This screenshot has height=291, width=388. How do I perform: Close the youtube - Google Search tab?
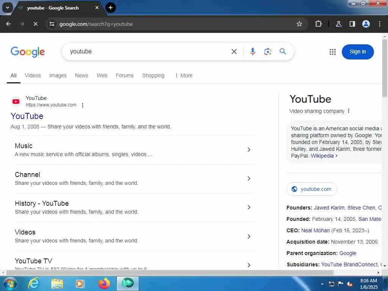click(97, 8)
